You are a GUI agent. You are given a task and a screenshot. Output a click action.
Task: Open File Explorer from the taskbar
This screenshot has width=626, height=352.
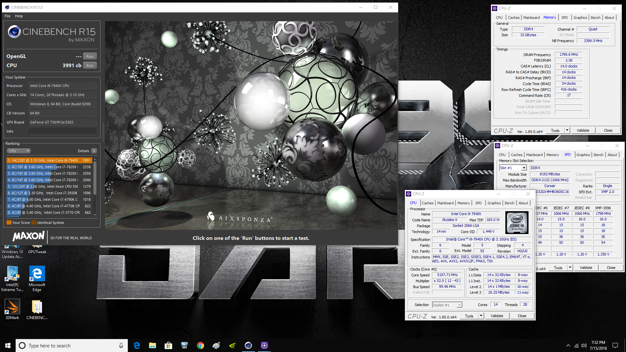[152, 345]
